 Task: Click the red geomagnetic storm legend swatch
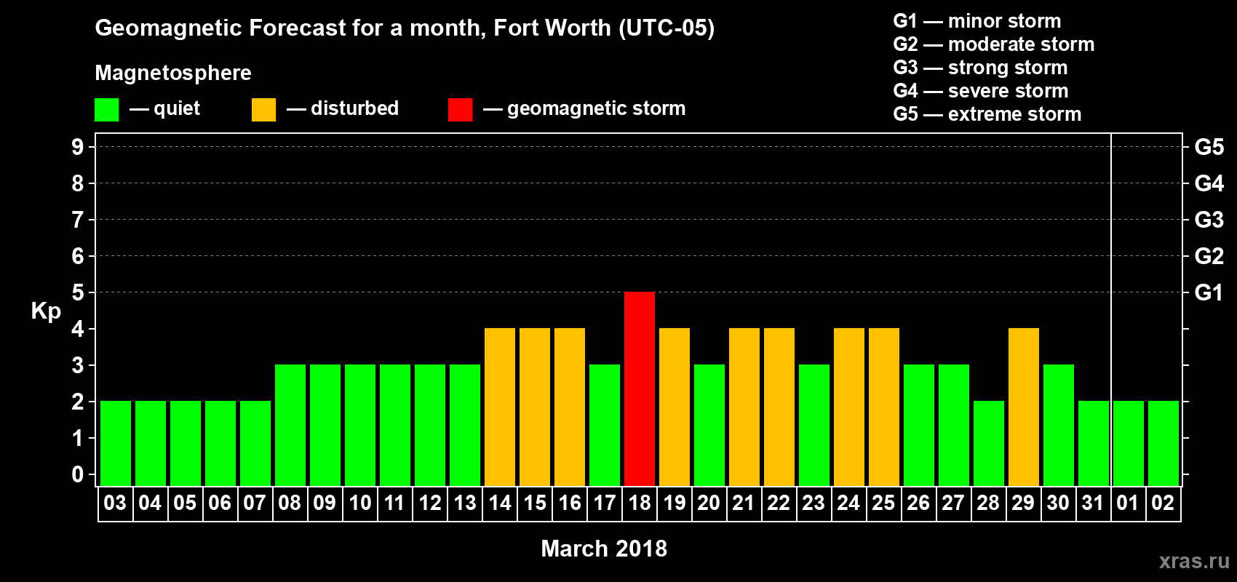tap(460, 110)
